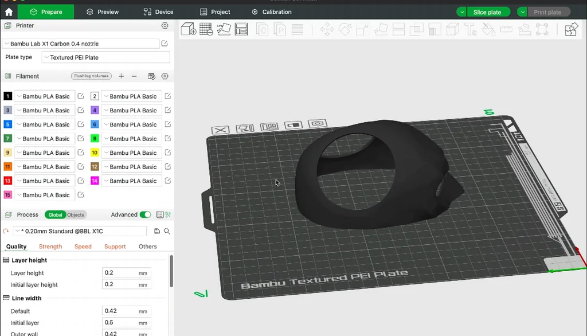Viewport: 587px width, 336px height.
Task: Open filament 5 preset dropdown
Action: (x=45, y=124)
